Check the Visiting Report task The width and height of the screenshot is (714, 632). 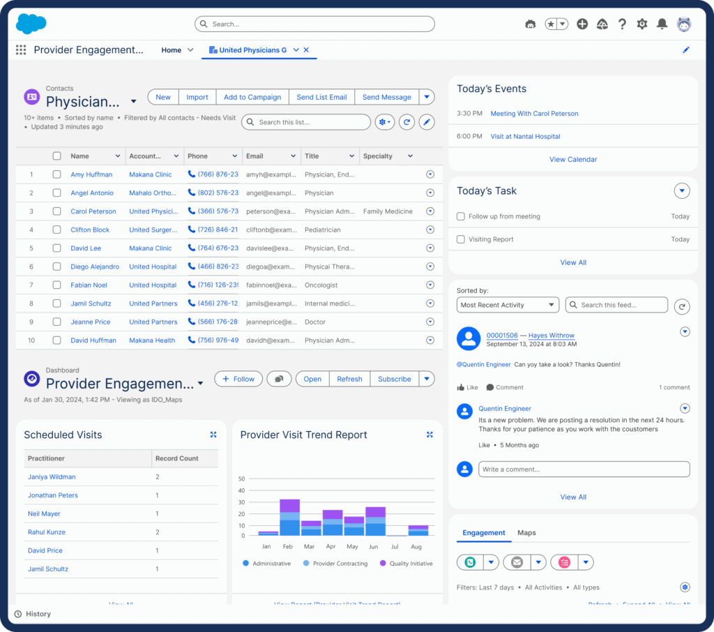(x=461, y=239)
